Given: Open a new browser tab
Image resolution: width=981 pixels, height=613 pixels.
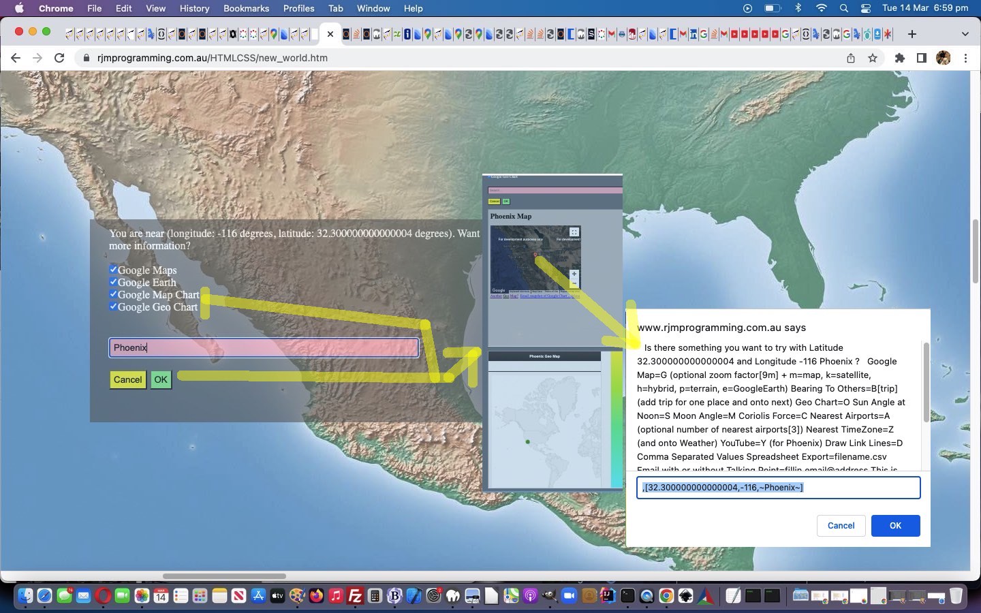Looking at the screenshot, I should (912, 33).
